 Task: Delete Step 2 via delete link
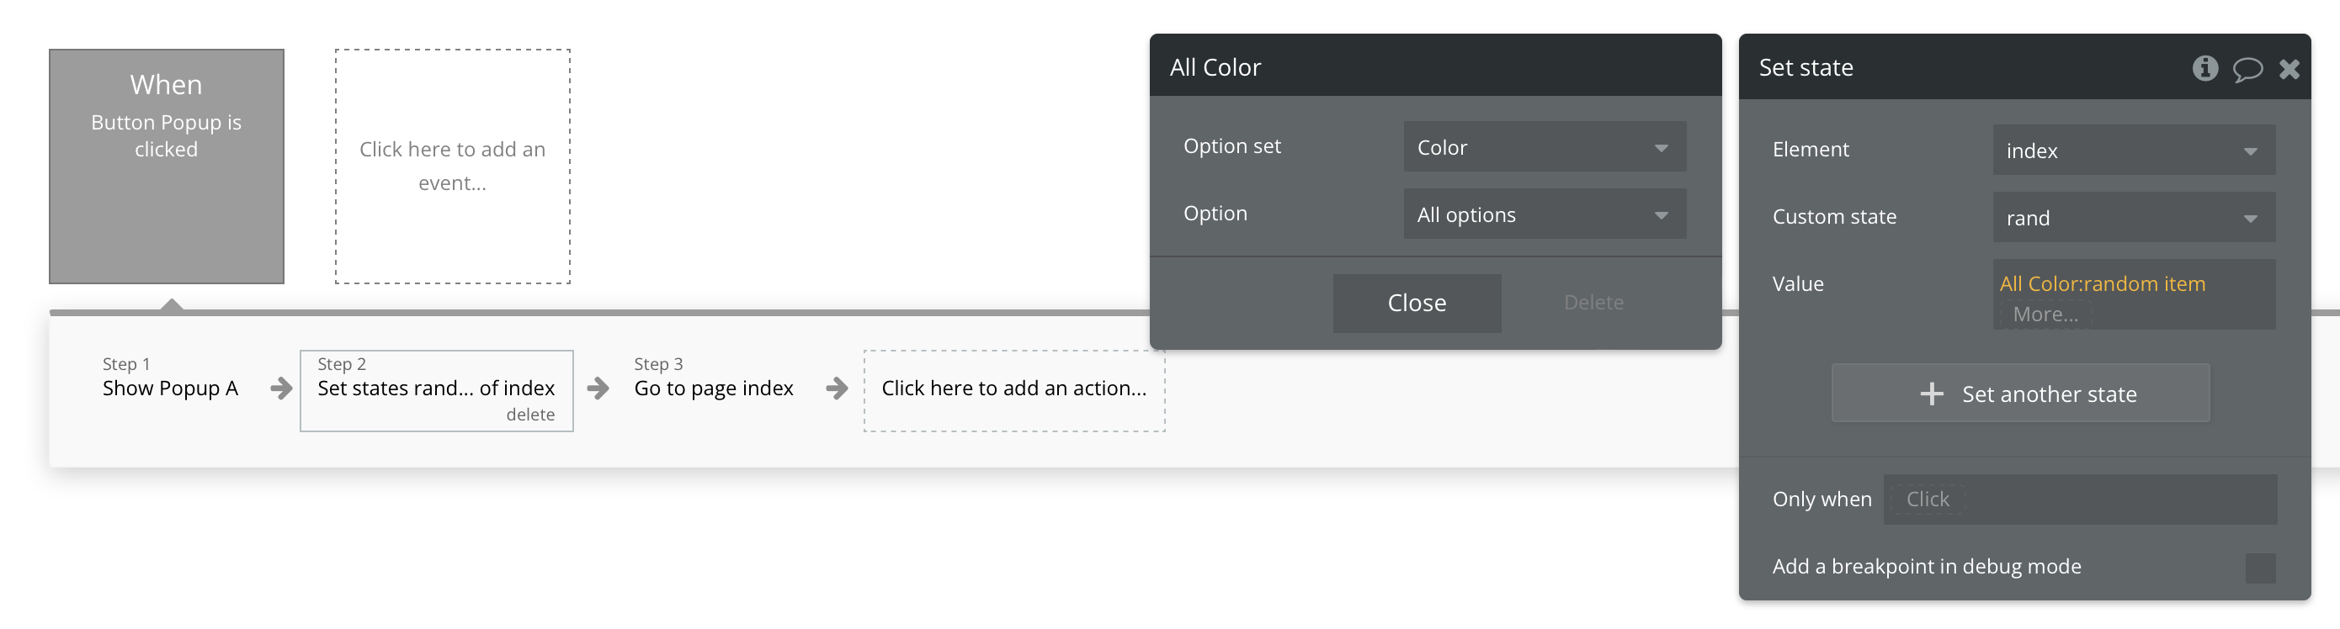point(530,414)
